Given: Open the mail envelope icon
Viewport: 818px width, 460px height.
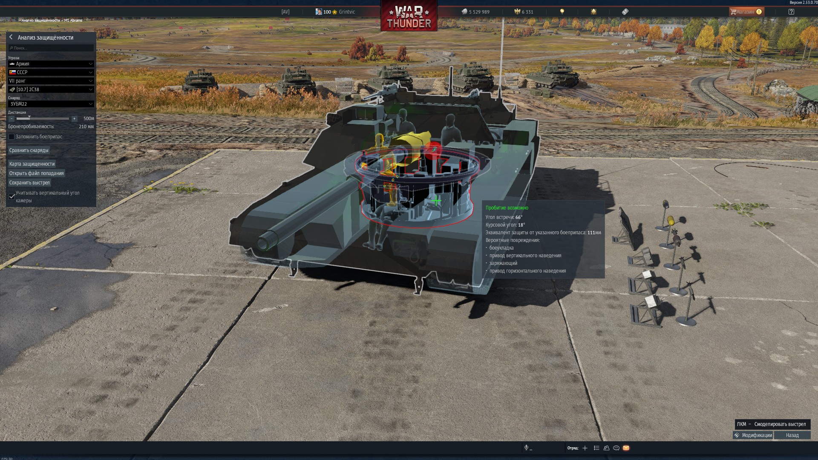Looking at the screenshot, I should point(626,448).
